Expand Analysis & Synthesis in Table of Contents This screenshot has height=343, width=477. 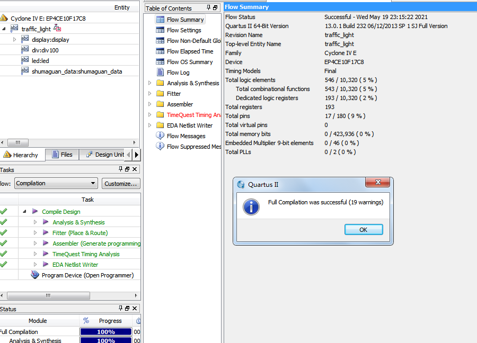point(149,83)
